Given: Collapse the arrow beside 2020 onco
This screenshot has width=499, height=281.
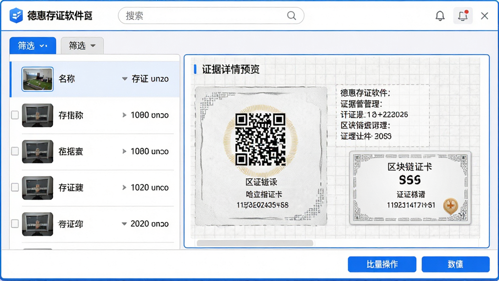Looking at the screenshot, I should click(124, 223).
